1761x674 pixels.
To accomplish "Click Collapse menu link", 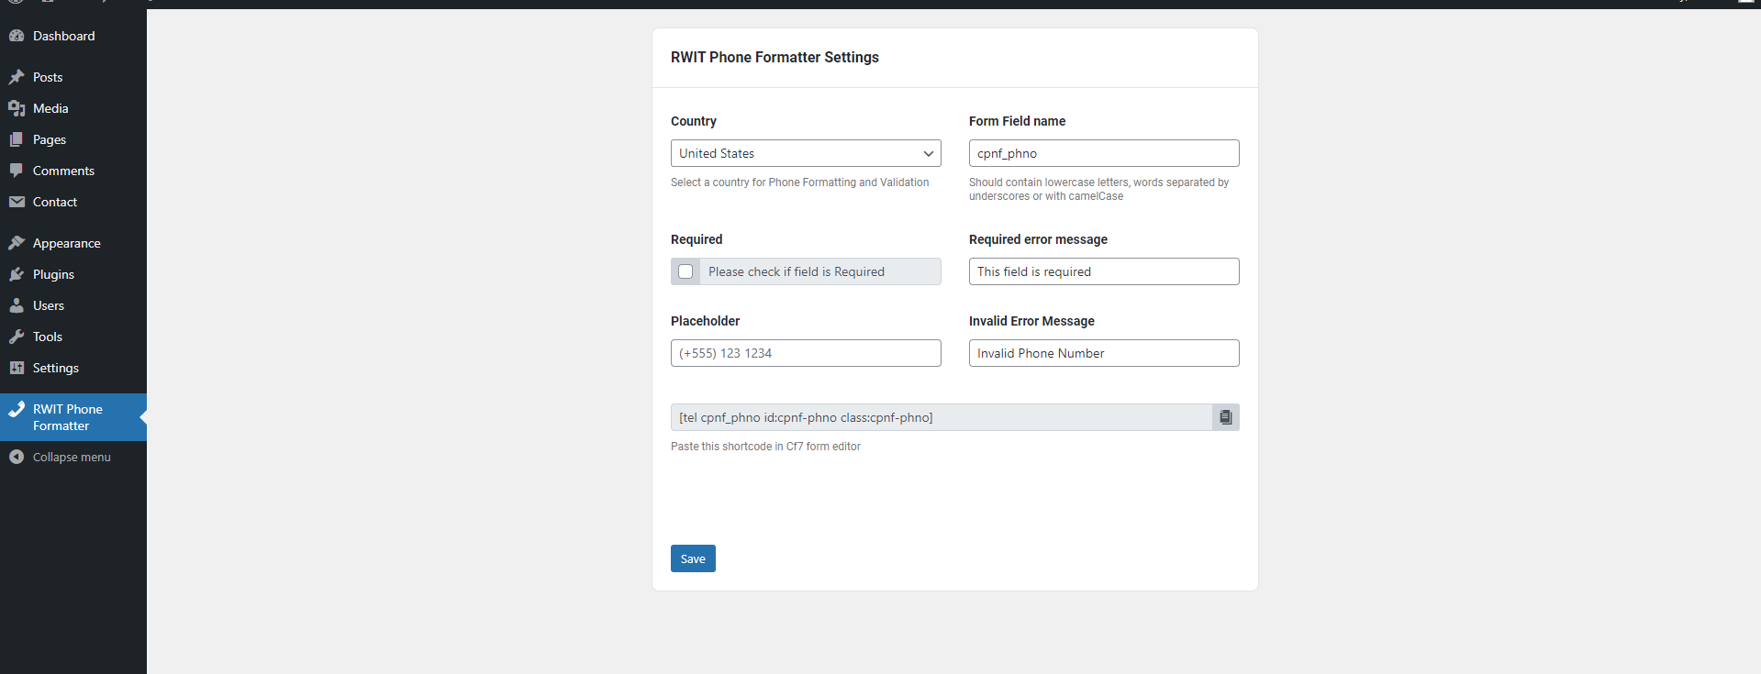I will pyautogui.click(x=72, y=457).
